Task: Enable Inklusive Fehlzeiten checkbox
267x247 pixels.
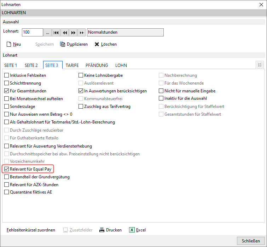Action: (x=6, y=75)
